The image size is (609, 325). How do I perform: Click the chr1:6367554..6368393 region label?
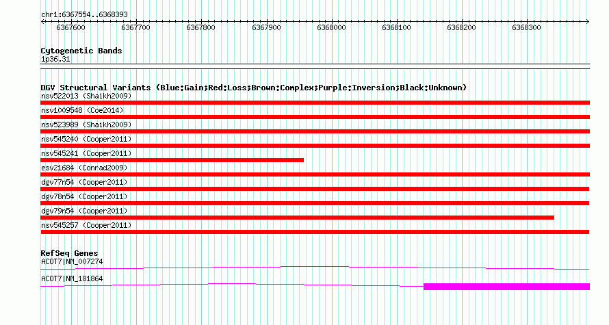coord(84,15)
